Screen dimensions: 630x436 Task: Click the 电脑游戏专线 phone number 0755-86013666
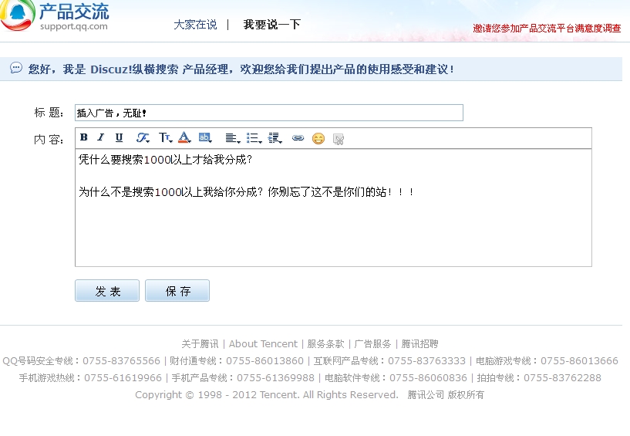click(x=579, y=361)
